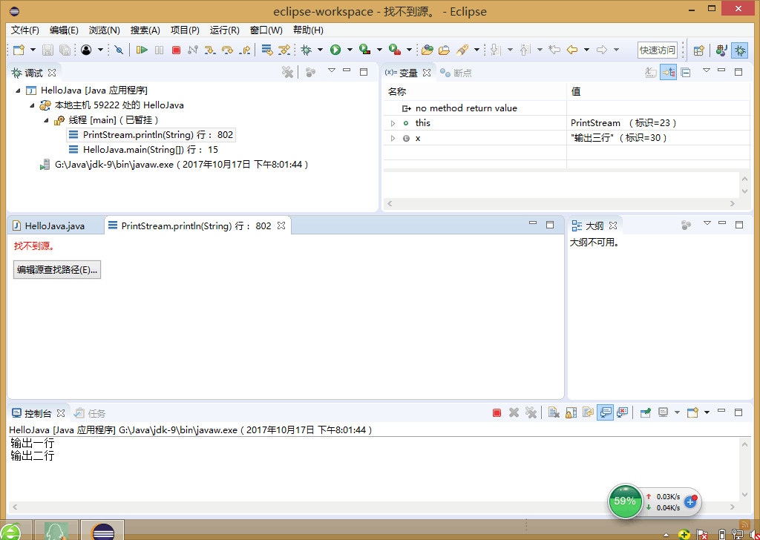The height and width of the screenshot is (540, 760).
Task: Click the console vertical scrollbar down arrow
Action: coord(745,495)
